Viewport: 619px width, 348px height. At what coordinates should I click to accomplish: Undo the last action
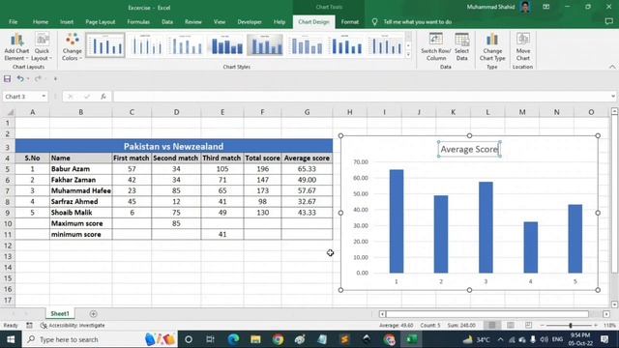click(19, 79)
